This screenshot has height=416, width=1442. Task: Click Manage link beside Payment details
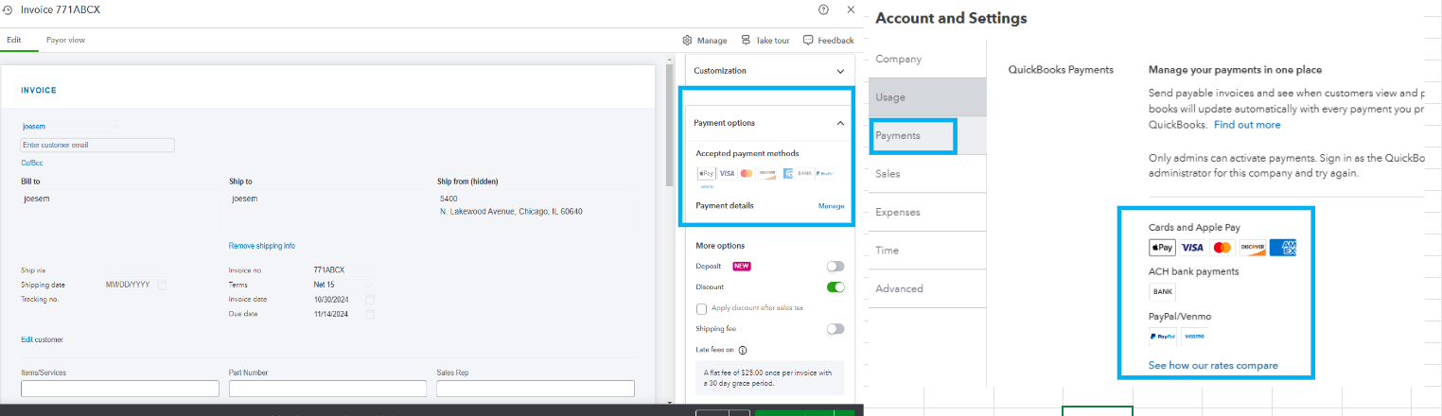point(831,206)
